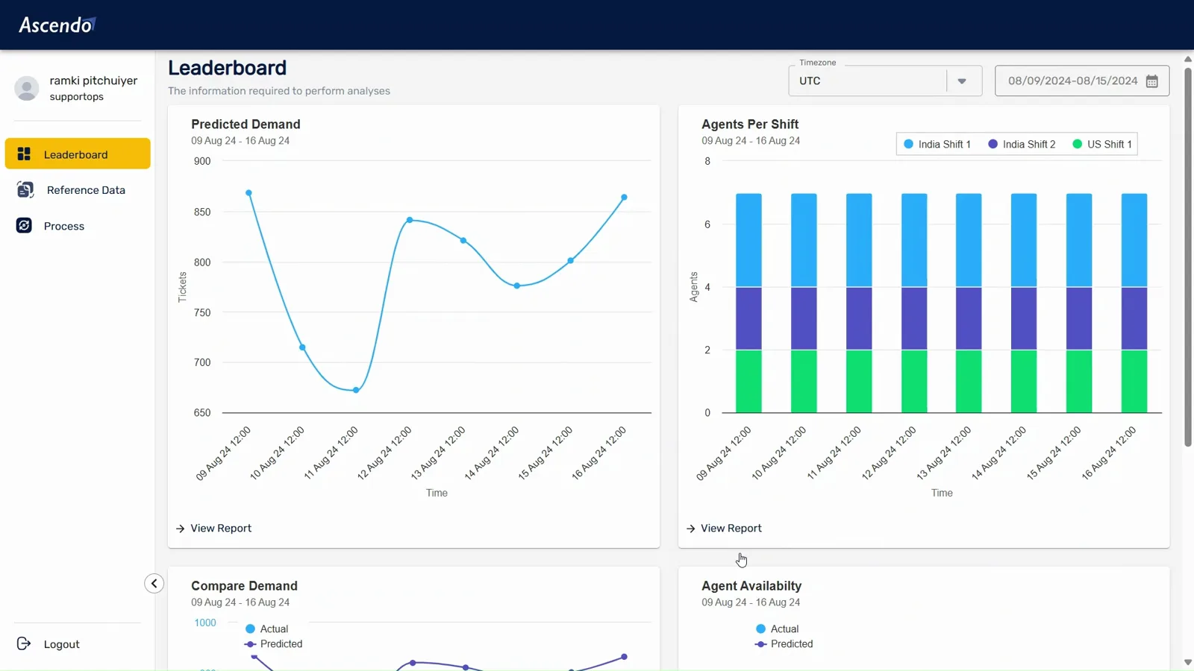Select the UTC timezone combo box
This screenshot has width=1194, height=671.
885,81
